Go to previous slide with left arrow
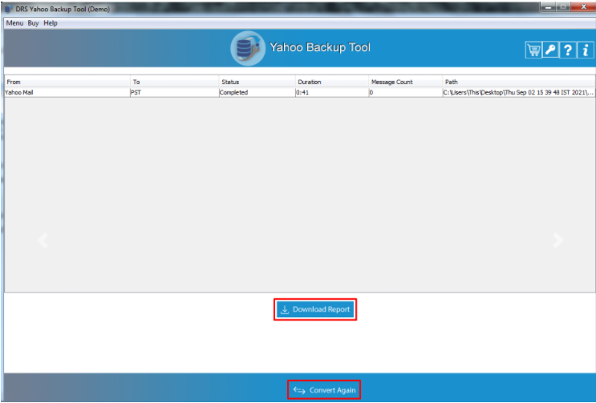Screen dimensions: 596x403 click(43, 240)
